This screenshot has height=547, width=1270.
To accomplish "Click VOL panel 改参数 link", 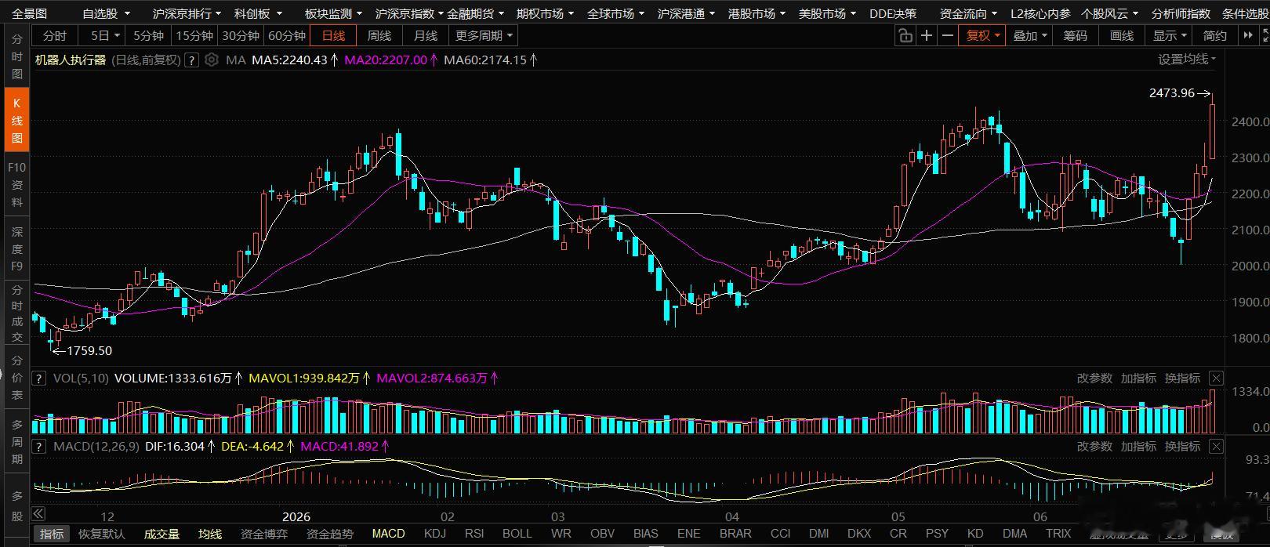I will pyautogui.click(x=1094, y=379).
